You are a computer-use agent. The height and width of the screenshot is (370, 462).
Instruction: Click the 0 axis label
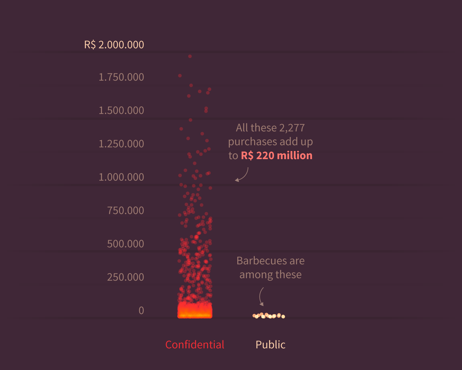pos(141,310)
